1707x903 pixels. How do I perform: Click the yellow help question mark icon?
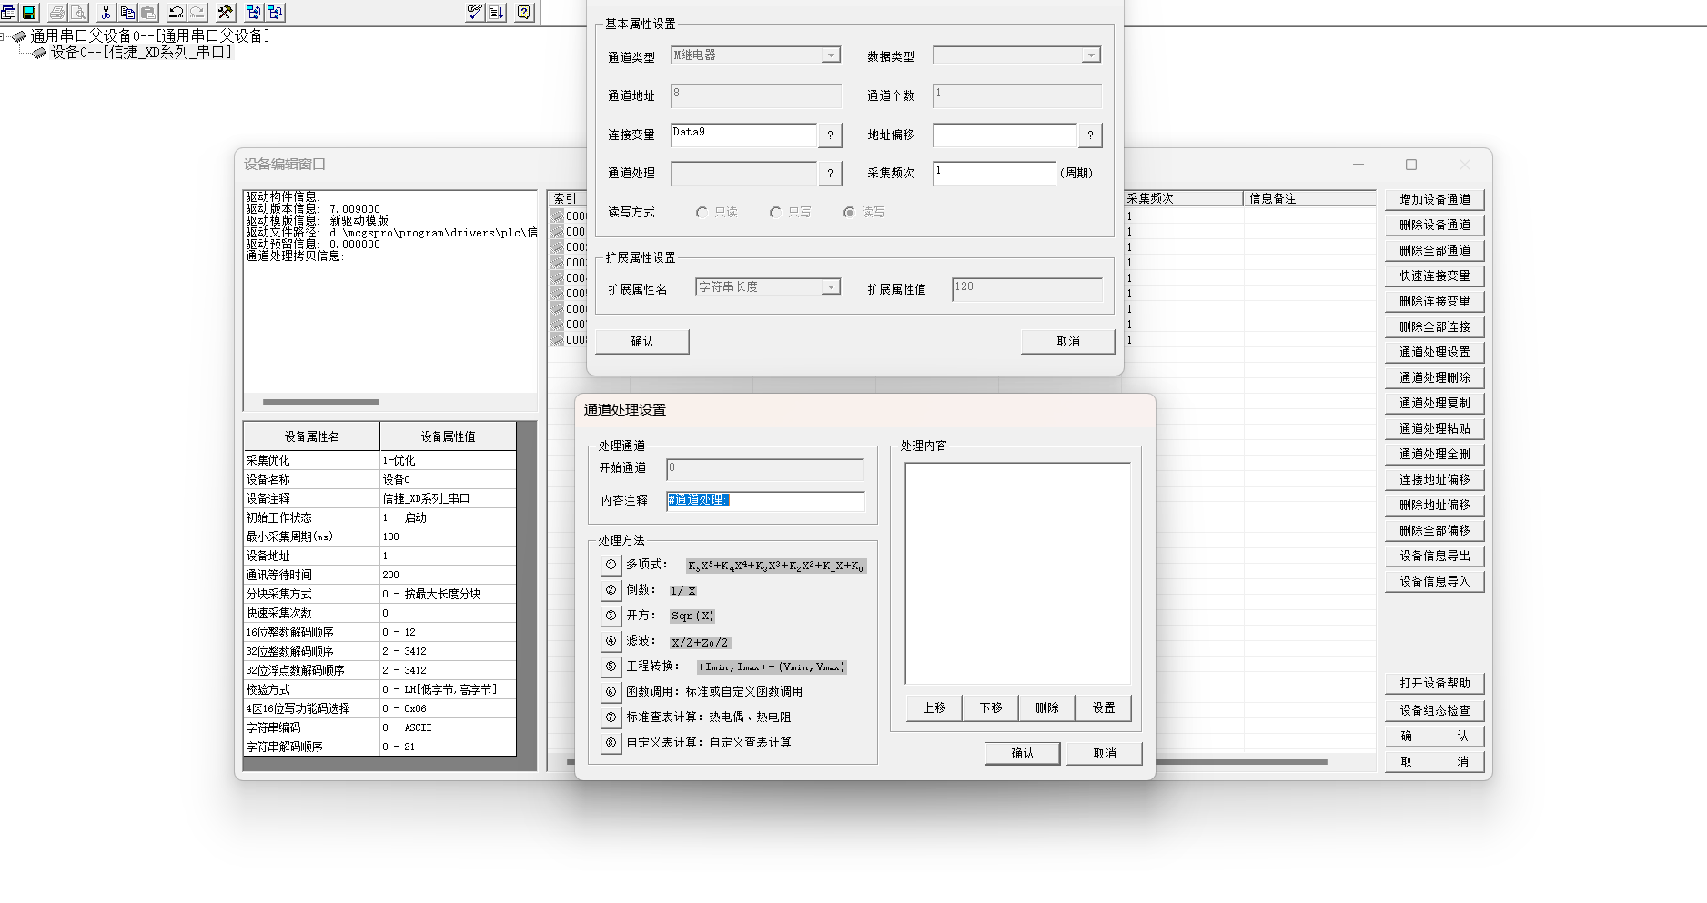(524, 13)
